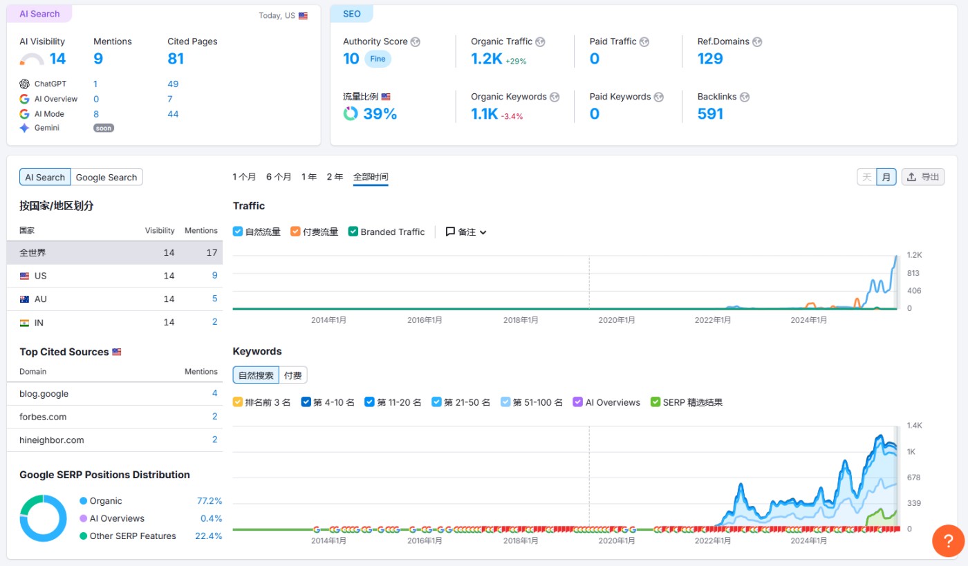Image resolution: width=968 pixels, height=566 pixels.
Task: Click the 导出 export button
Action: click(x=923, y=177)
